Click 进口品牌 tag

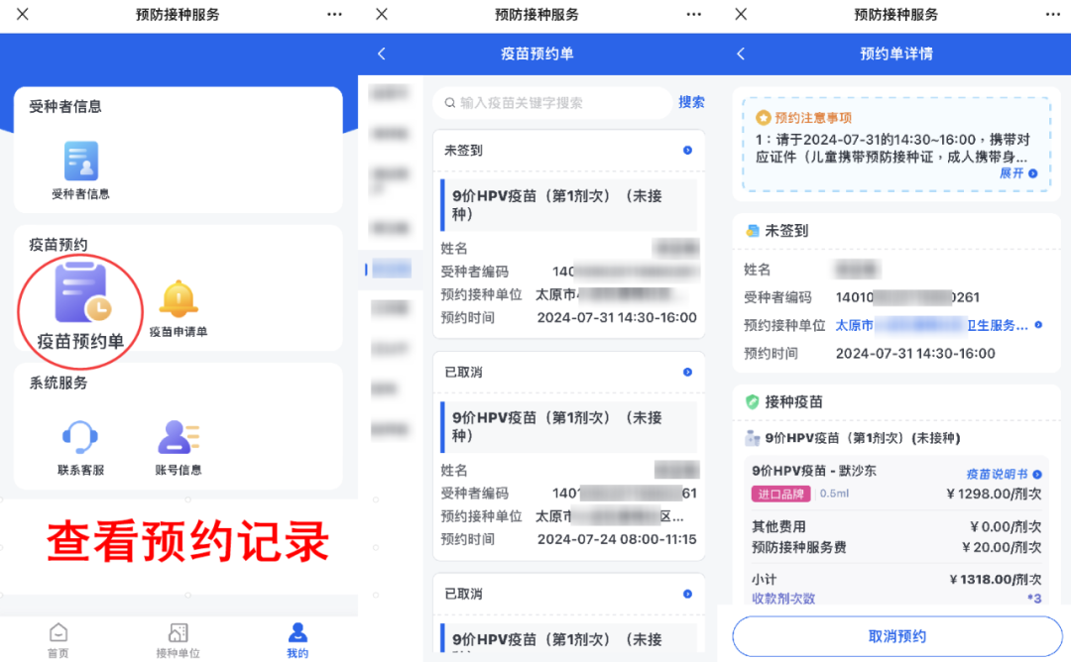click(x=780, y=495)
